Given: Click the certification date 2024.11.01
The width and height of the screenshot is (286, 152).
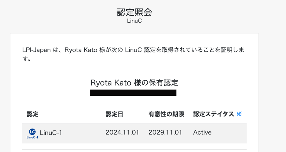Looking at the screenshot, I should point(123,132).
